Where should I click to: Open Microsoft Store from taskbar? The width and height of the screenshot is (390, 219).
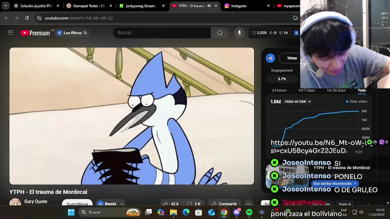click(x=198, y=212)
